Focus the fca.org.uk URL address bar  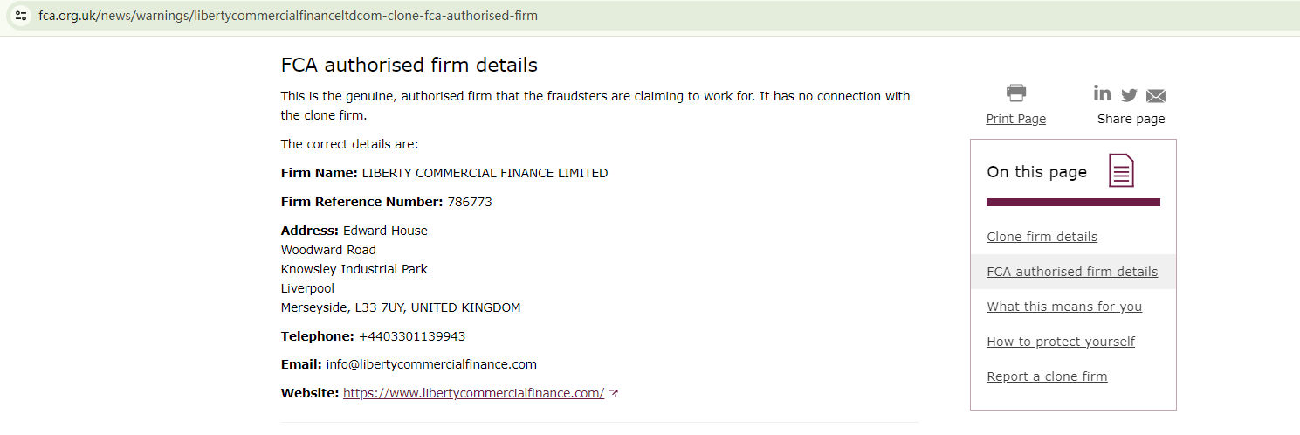click(288, 16)
